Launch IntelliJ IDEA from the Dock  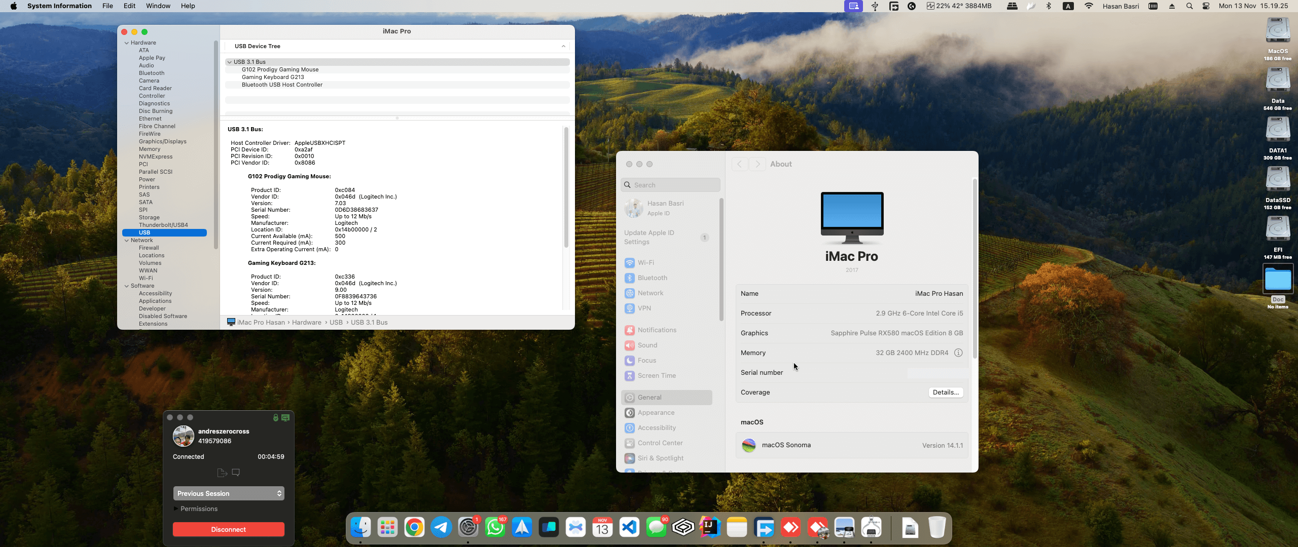click(710, 528)
